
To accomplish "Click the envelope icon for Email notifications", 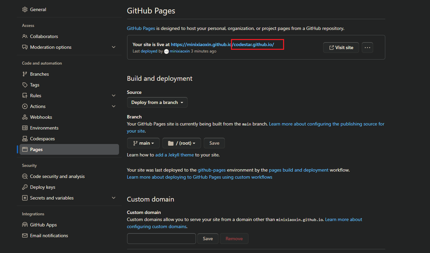I will (x=25, y=236).
